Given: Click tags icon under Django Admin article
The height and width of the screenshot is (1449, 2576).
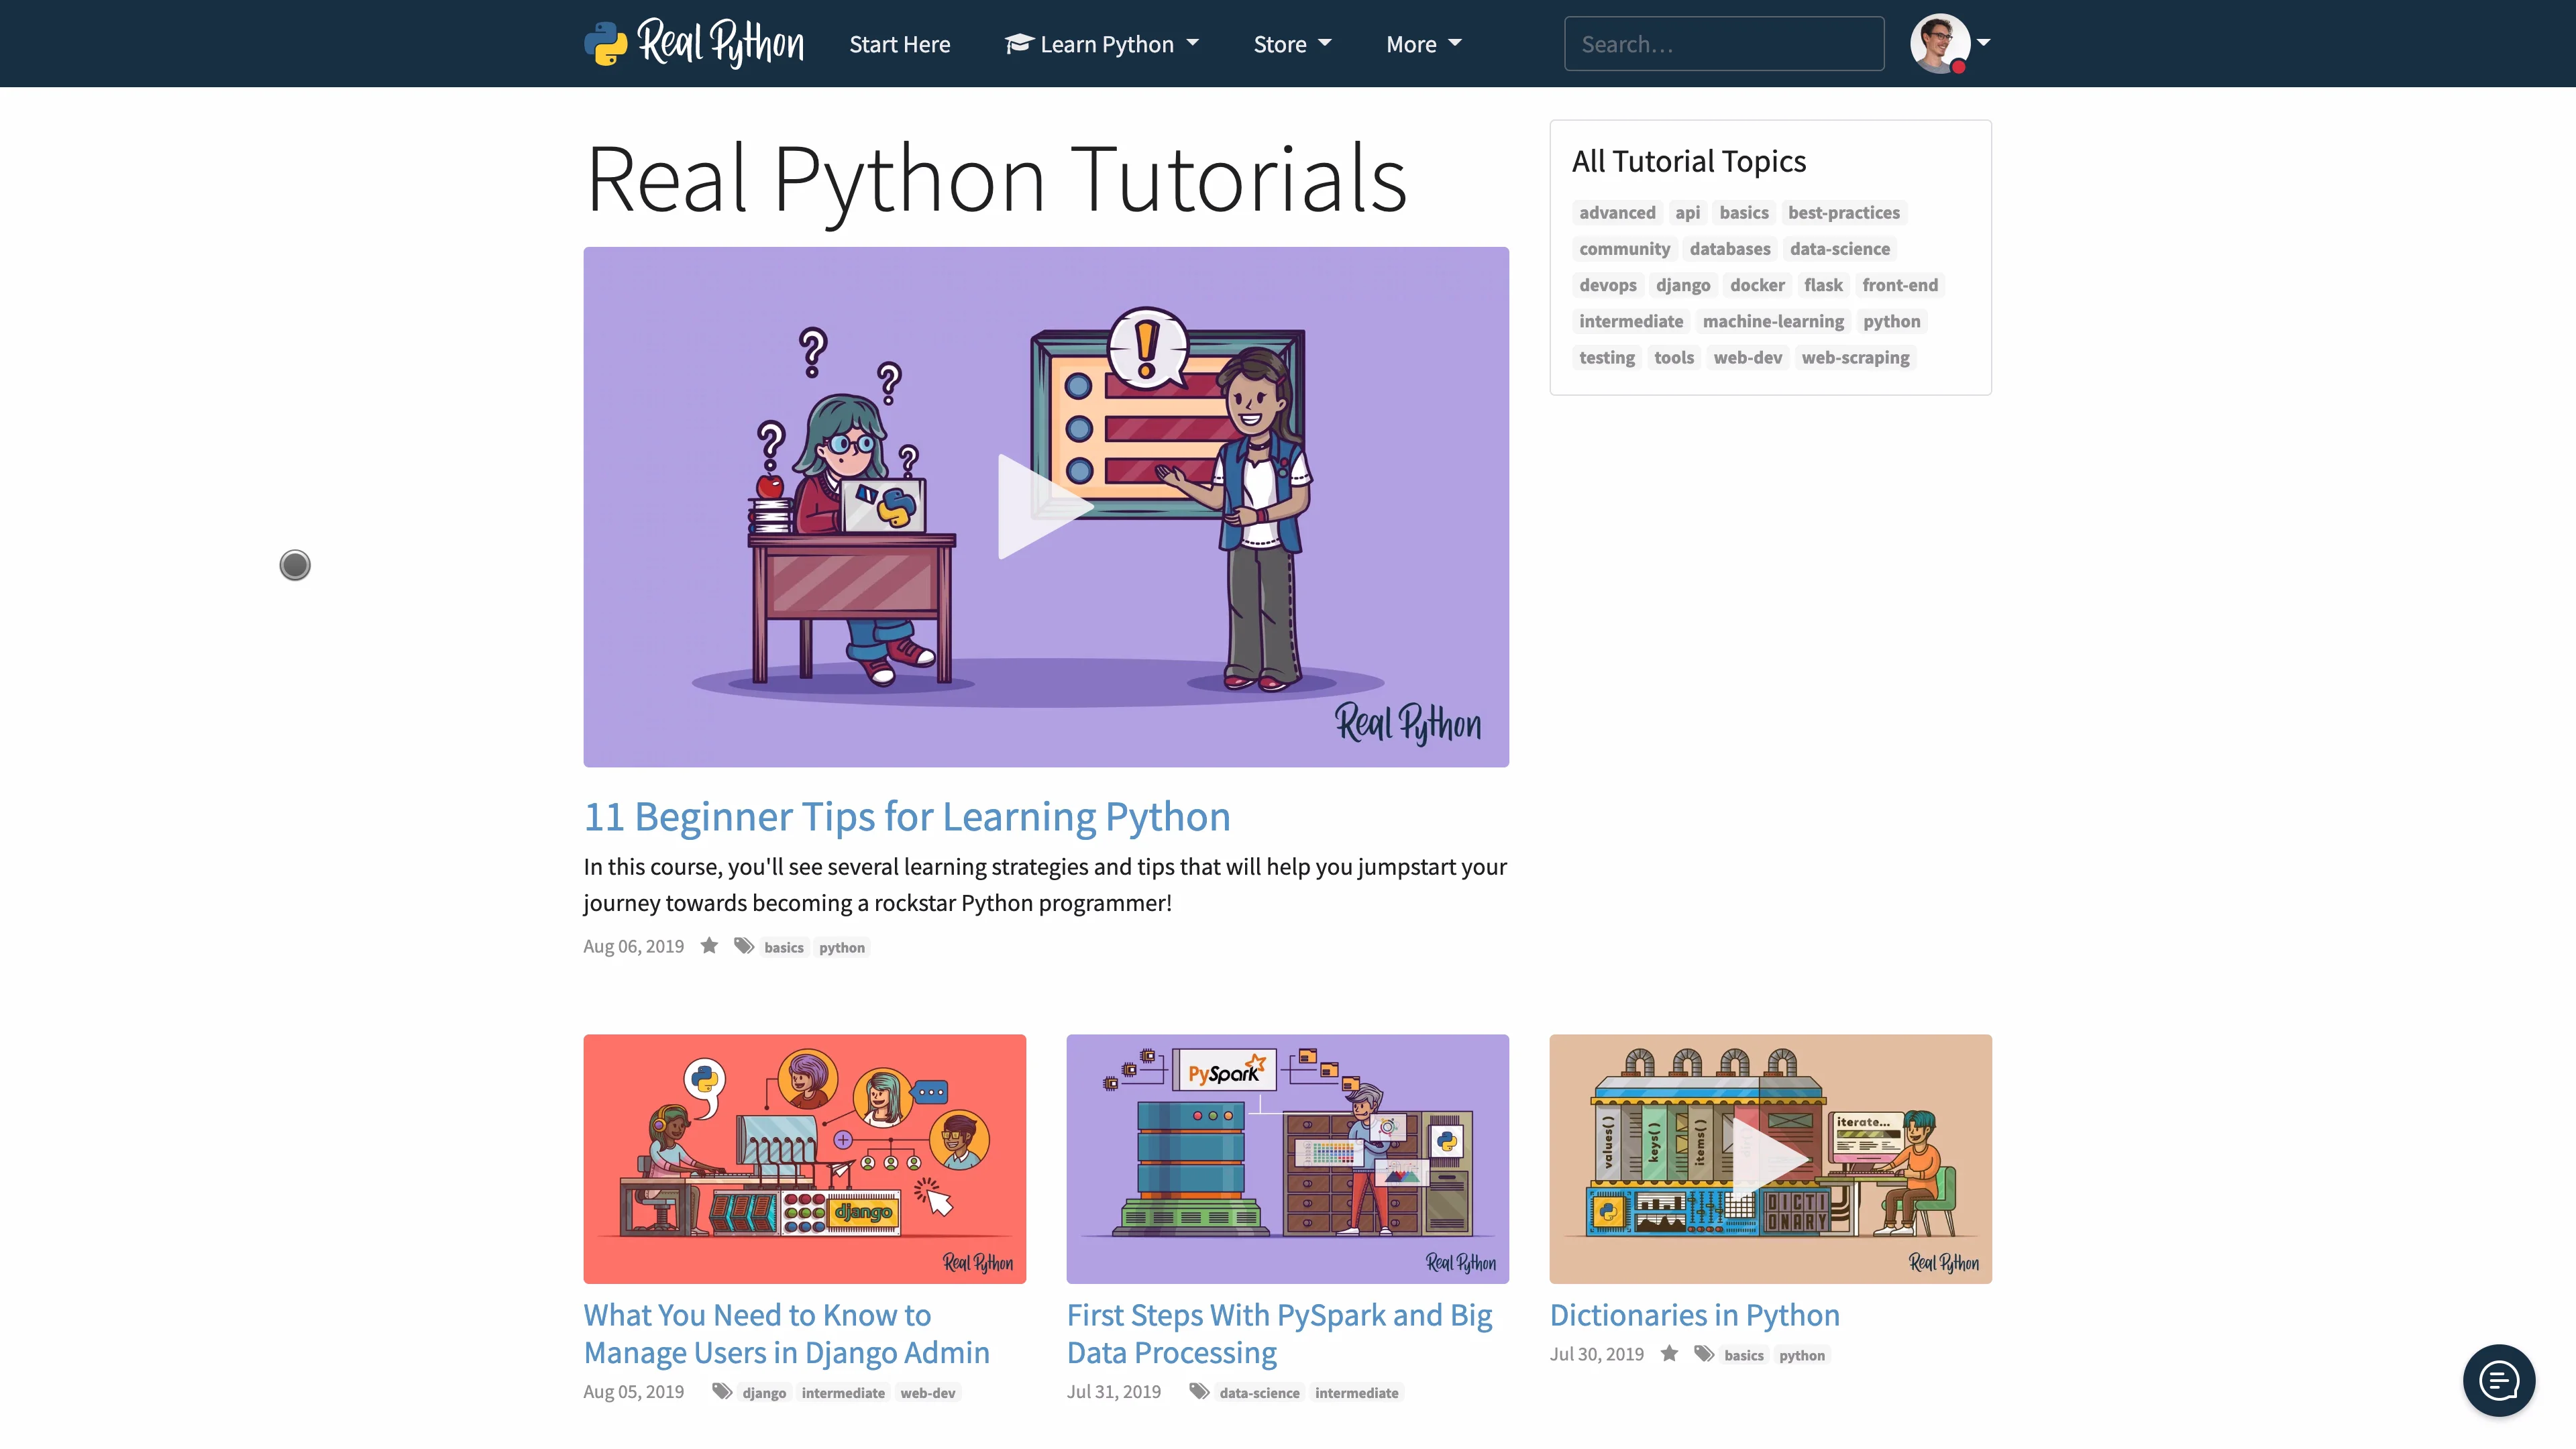Looking at the screenshot, I should 722,1392.
